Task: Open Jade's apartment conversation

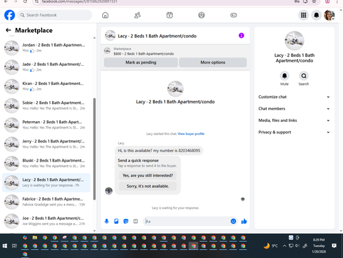Action: pos(46,67)
